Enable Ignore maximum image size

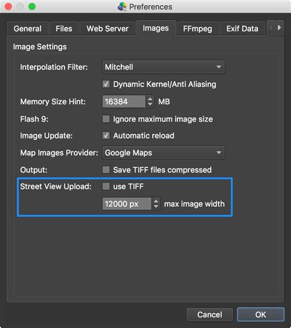coord(106,119)
